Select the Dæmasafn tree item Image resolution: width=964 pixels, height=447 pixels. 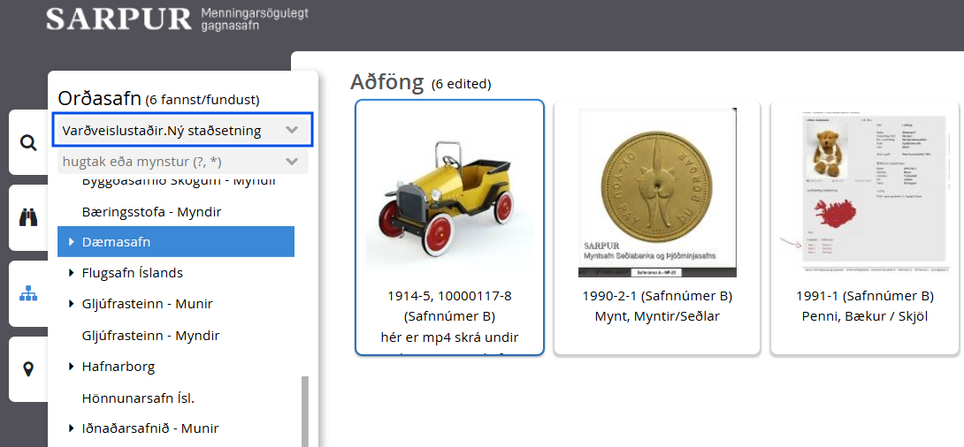point(176,242)
